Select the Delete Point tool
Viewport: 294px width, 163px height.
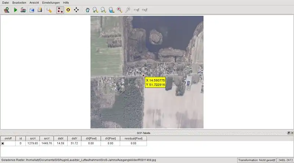point(68,10)
